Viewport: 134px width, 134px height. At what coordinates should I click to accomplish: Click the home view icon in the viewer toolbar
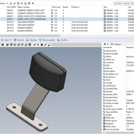point(42,44)
